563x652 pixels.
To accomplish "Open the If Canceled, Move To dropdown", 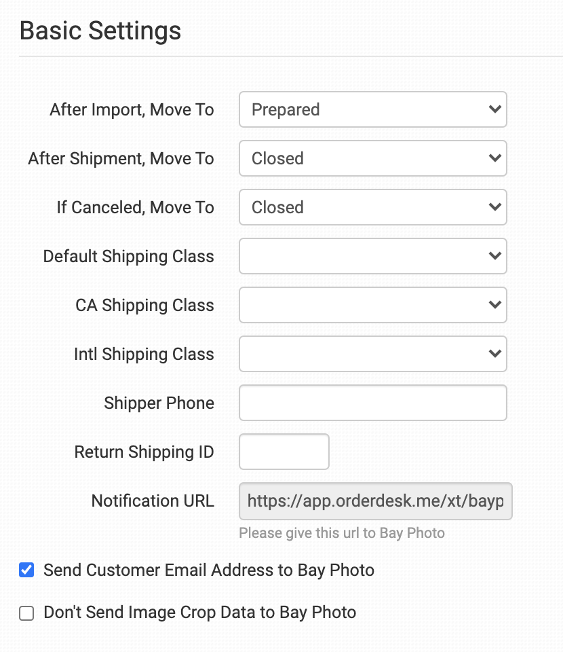I will [x=372, y=207].
